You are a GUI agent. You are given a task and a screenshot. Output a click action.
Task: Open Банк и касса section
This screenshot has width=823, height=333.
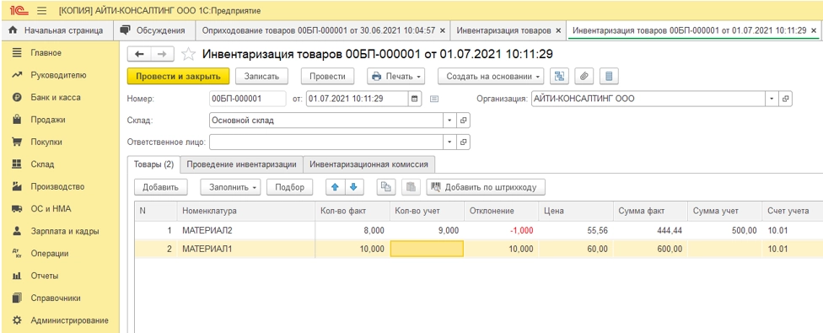[x=55, y=98]
